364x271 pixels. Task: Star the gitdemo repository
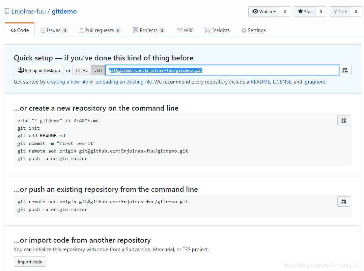tap(305, 12)
